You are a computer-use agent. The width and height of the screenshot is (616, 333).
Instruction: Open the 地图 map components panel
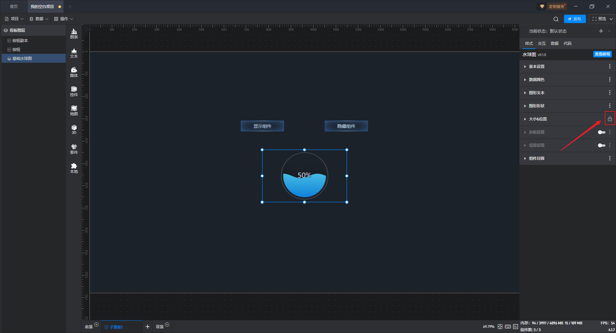(74, 110)
